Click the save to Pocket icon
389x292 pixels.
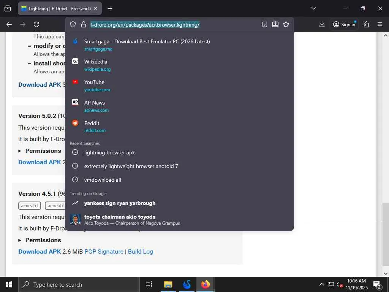click(275, 24)
